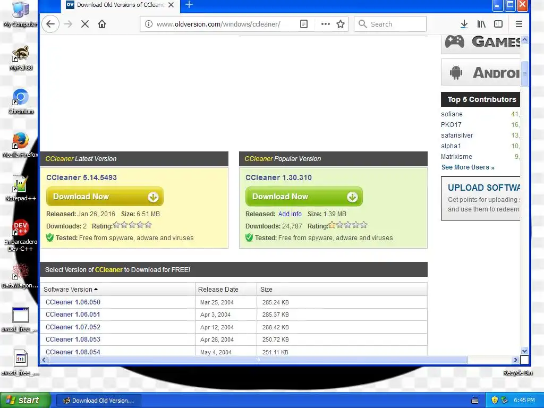Screen dimensions: 544x408
Task: Open the library icon
Action: point(481,24)
